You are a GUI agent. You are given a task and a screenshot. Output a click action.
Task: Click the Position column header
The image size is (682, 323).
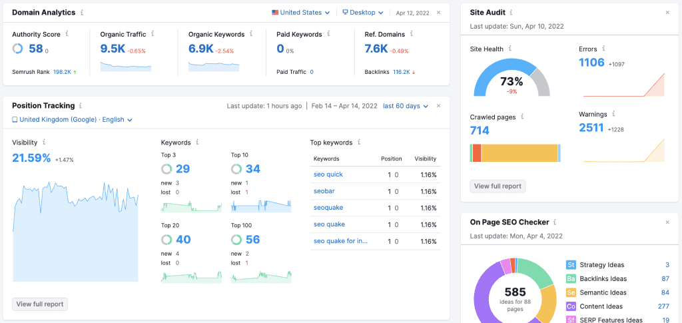[x=392, y=159]
